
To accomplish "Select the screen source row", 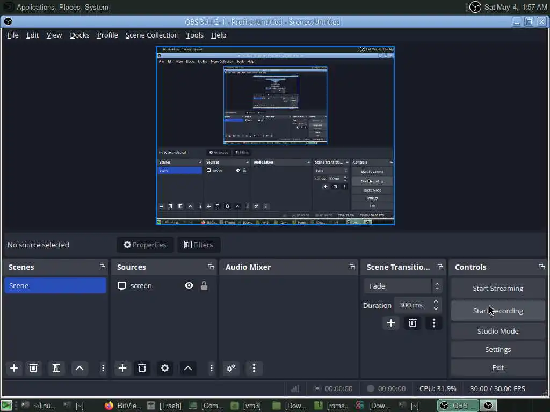I will coord(163,285).
